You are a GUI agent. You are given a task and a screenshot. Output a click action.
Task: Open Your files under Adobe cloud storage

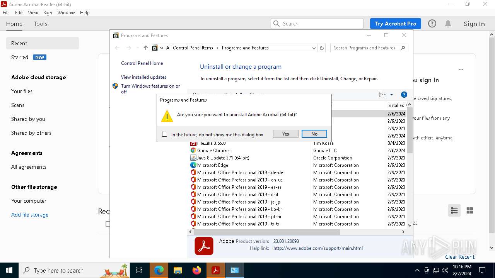pyautogui.click(x=22, y=91)
